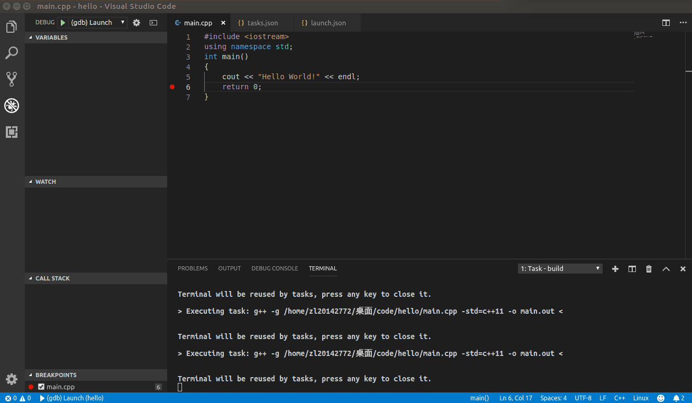692x403 pixels.
Task: Open the Extensions view icon
Action: [12, 132]
